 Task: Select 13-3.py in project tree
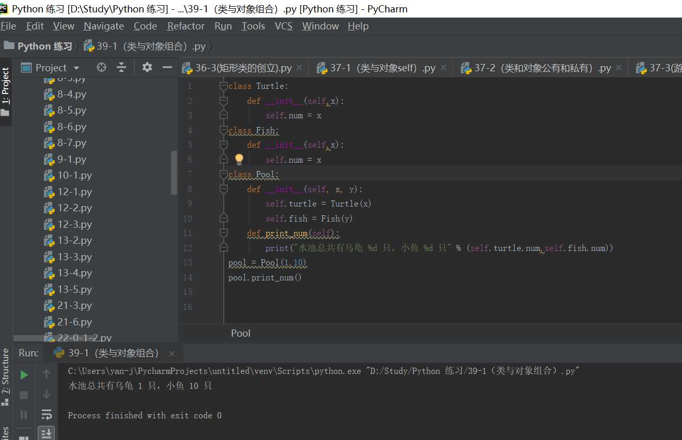click(x=68, y=257)
